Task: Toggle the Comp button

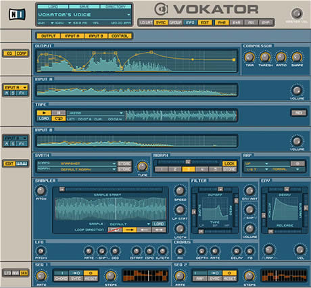Action: pyautogui.click(x=22, y=53)
